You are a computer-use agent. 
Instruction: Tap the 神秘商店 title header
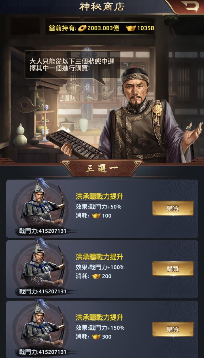[102, 7]
